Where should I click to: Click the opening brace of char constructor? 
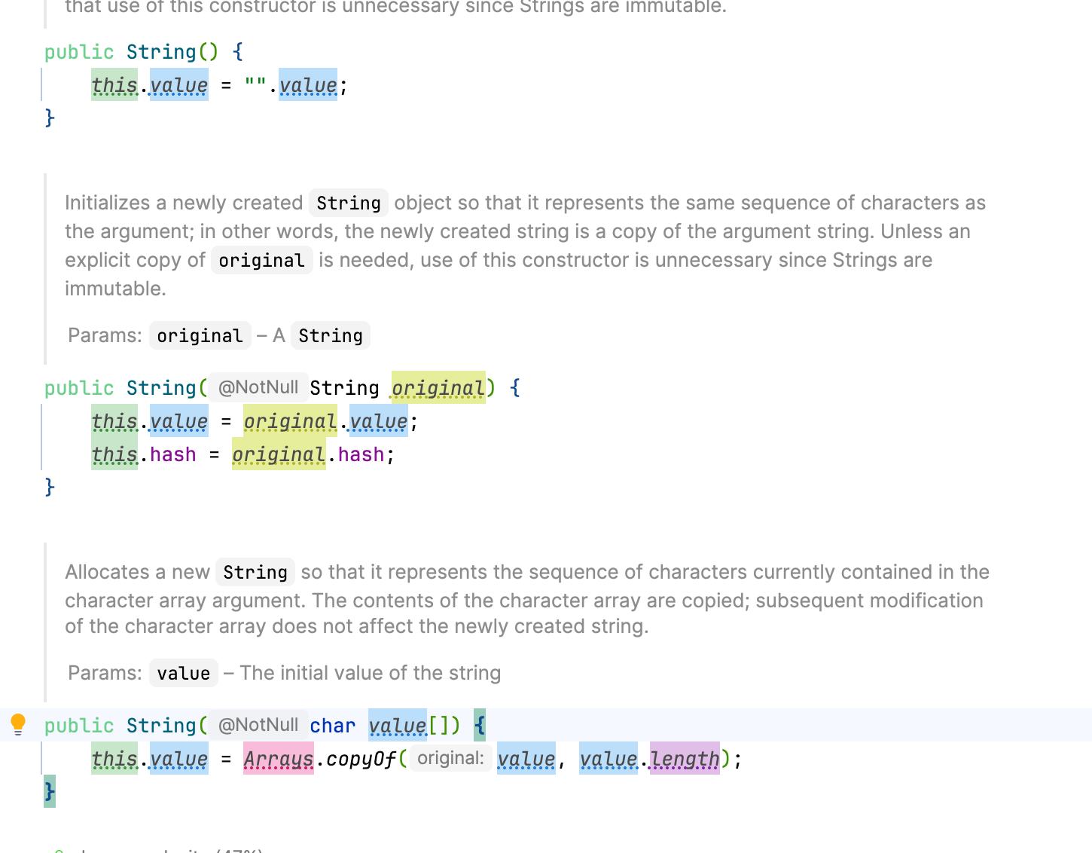pos(480,726)
